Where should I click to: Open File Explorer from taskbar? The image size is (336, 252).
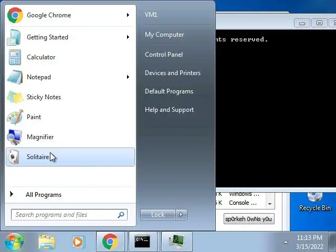point(47,242)
